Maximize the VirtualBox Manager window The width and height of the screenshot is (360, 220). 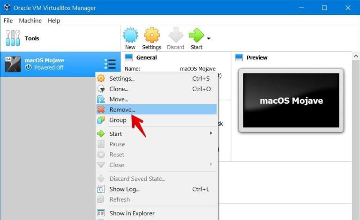click(324, 7)
